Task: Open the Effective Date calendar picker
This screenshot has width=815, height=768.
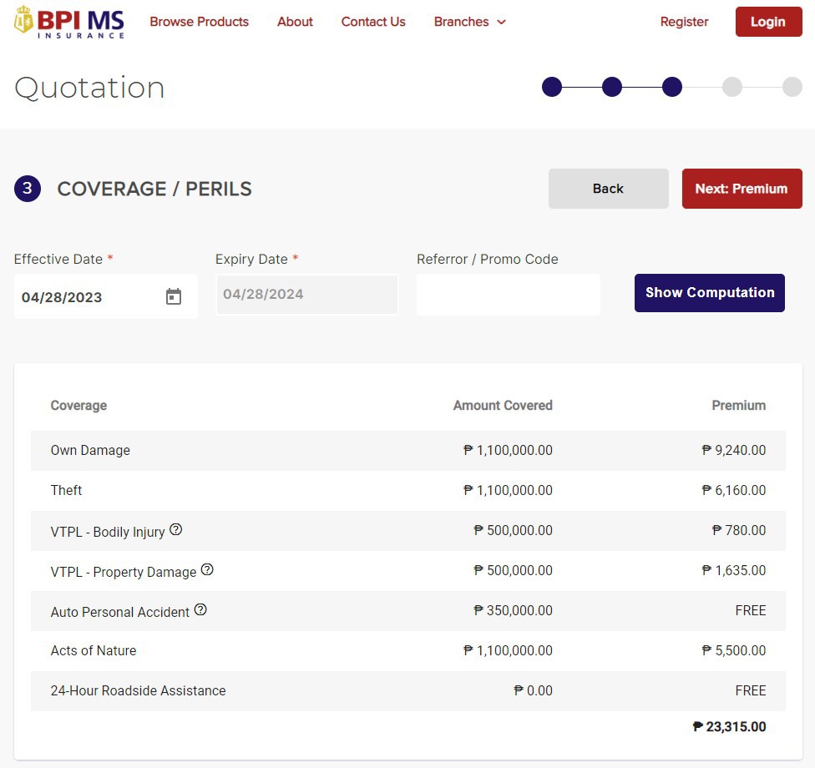Action: 174,296
